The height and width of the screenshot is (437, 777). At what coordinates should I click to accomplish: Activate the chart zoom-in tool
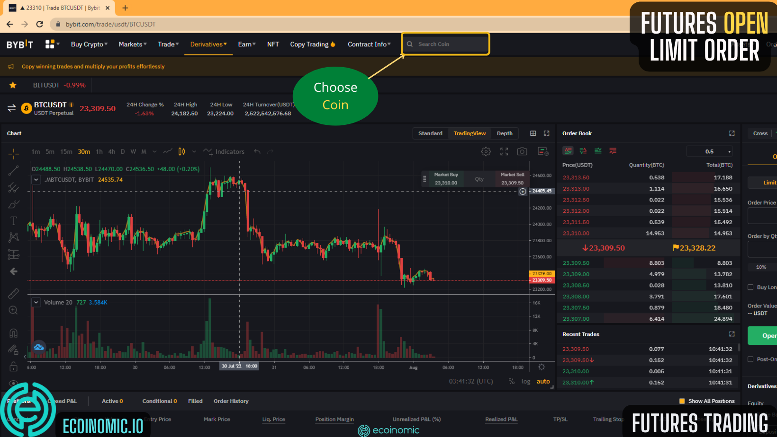click(13, 310)
